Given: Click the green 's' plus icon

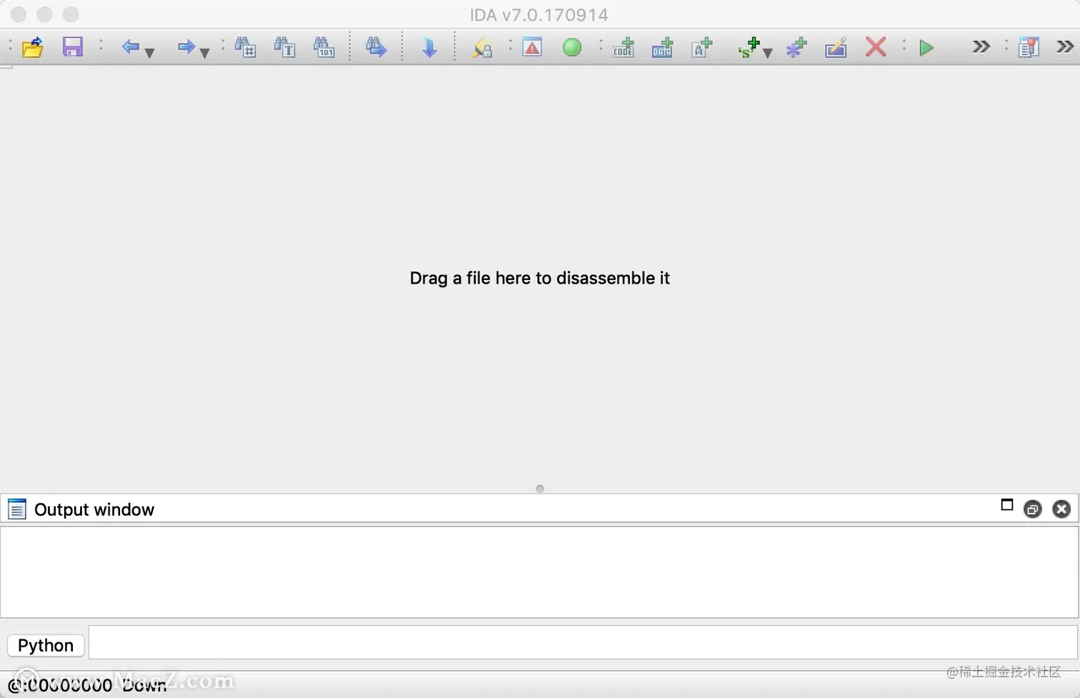Looking at the screenshot, I should click(x=749, y=48).
